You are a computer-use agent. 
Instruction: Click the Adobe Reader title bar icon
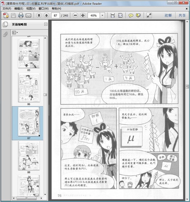click(3, 3)
